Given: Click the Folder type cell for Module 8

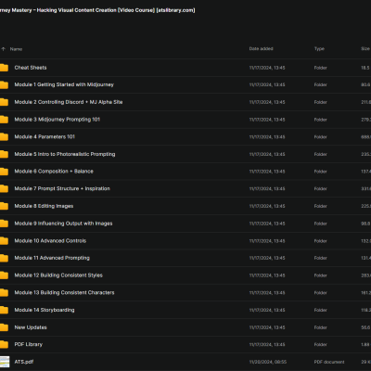Looking at the screenshot, I should pos(321,206).
